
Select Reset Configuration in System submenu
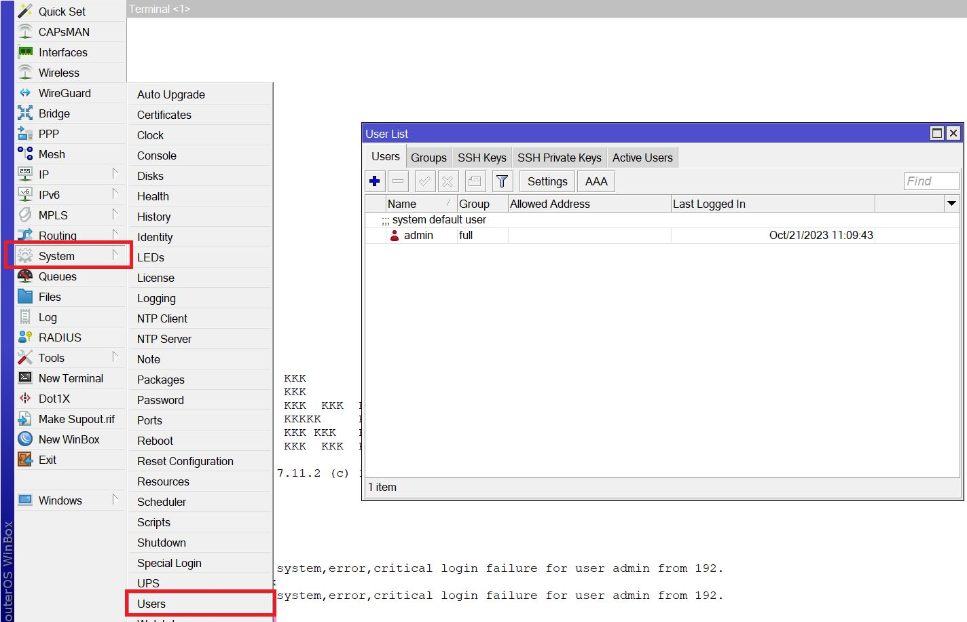coord(200,461)
